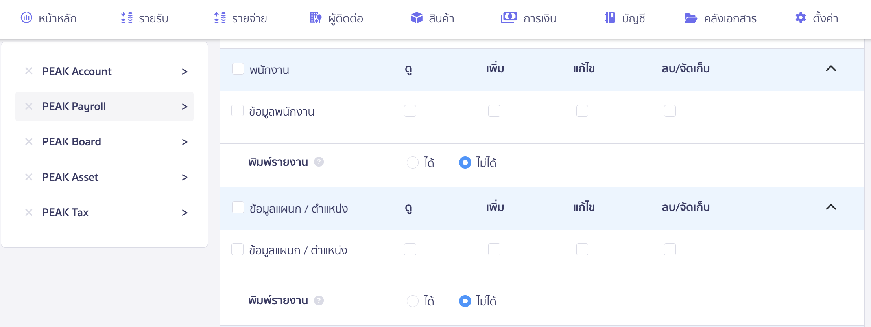Remove PEAK Asset using its X button
Screen dimensions: 871x327
click(28, 177)
